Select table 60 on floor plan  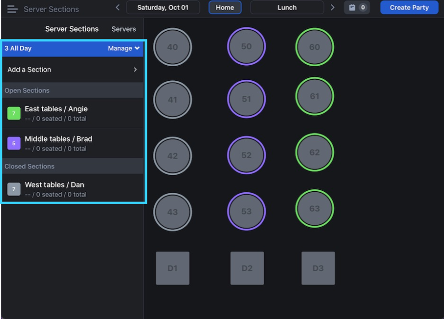[314, 47]
